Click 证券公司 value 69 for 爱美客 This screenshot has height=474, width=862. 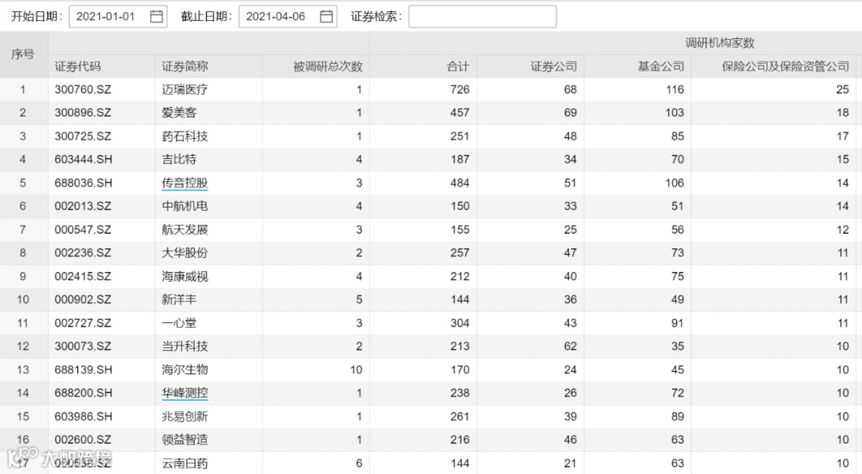(x=570, y=113)
